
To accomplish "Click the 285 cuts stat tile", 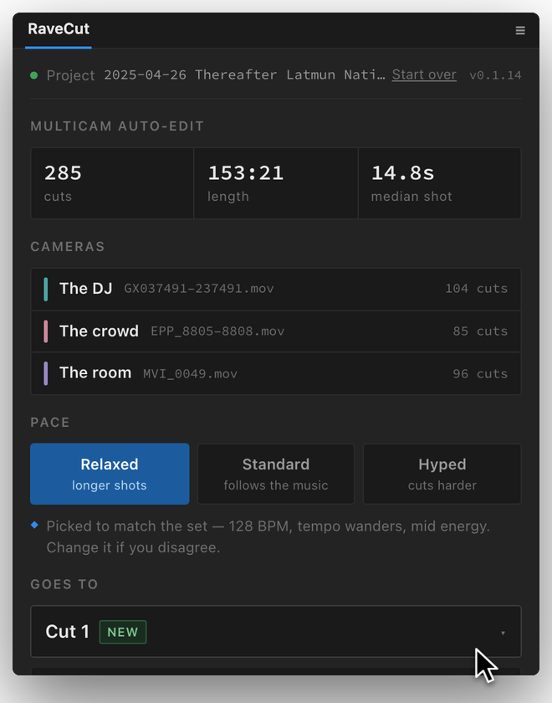I will pos(112,183).
